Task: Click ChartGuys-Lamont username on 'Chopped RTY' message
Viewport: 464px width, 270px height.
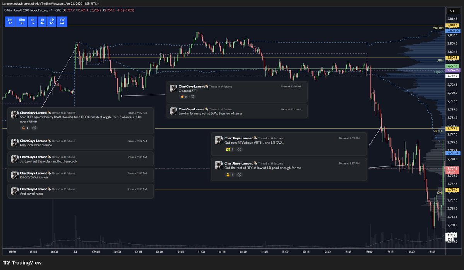Action: 191,87
